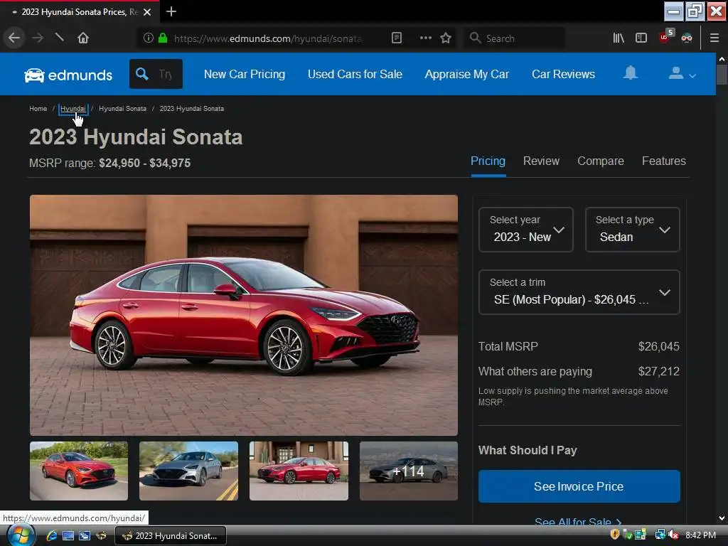Select the silver Sonata front thumbnail

point(188,471)
